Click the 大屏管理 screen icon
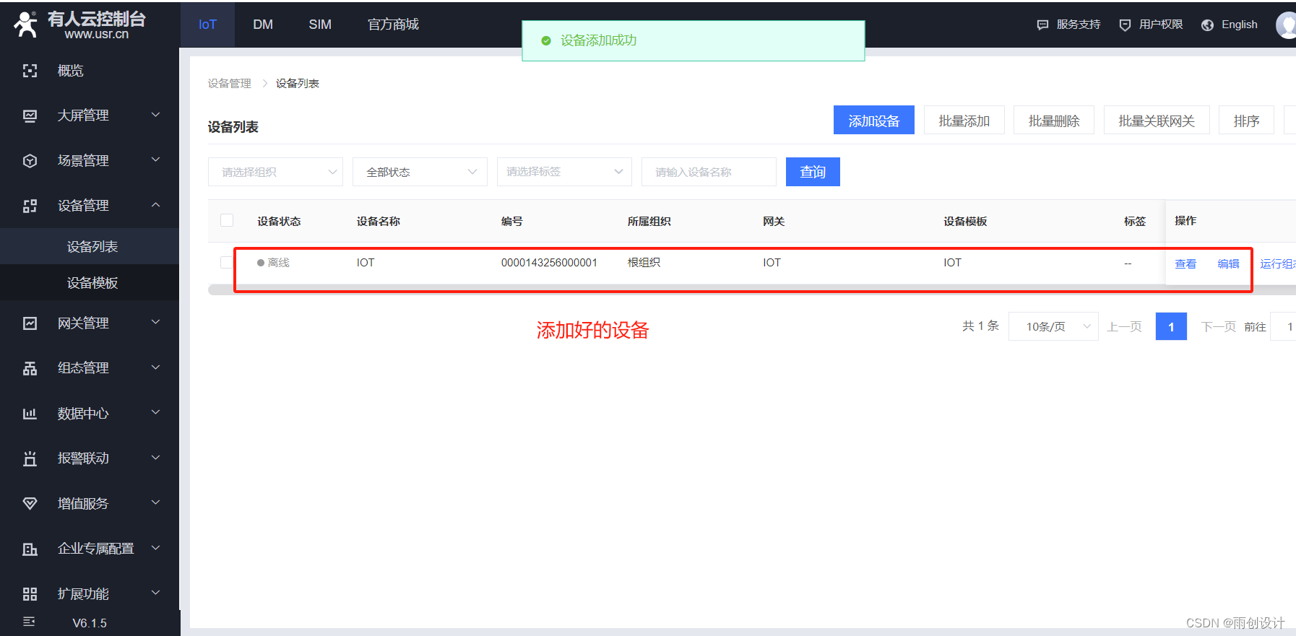Image resolution: width=1296 pixels, height=636 pixels. click(30, 116)
